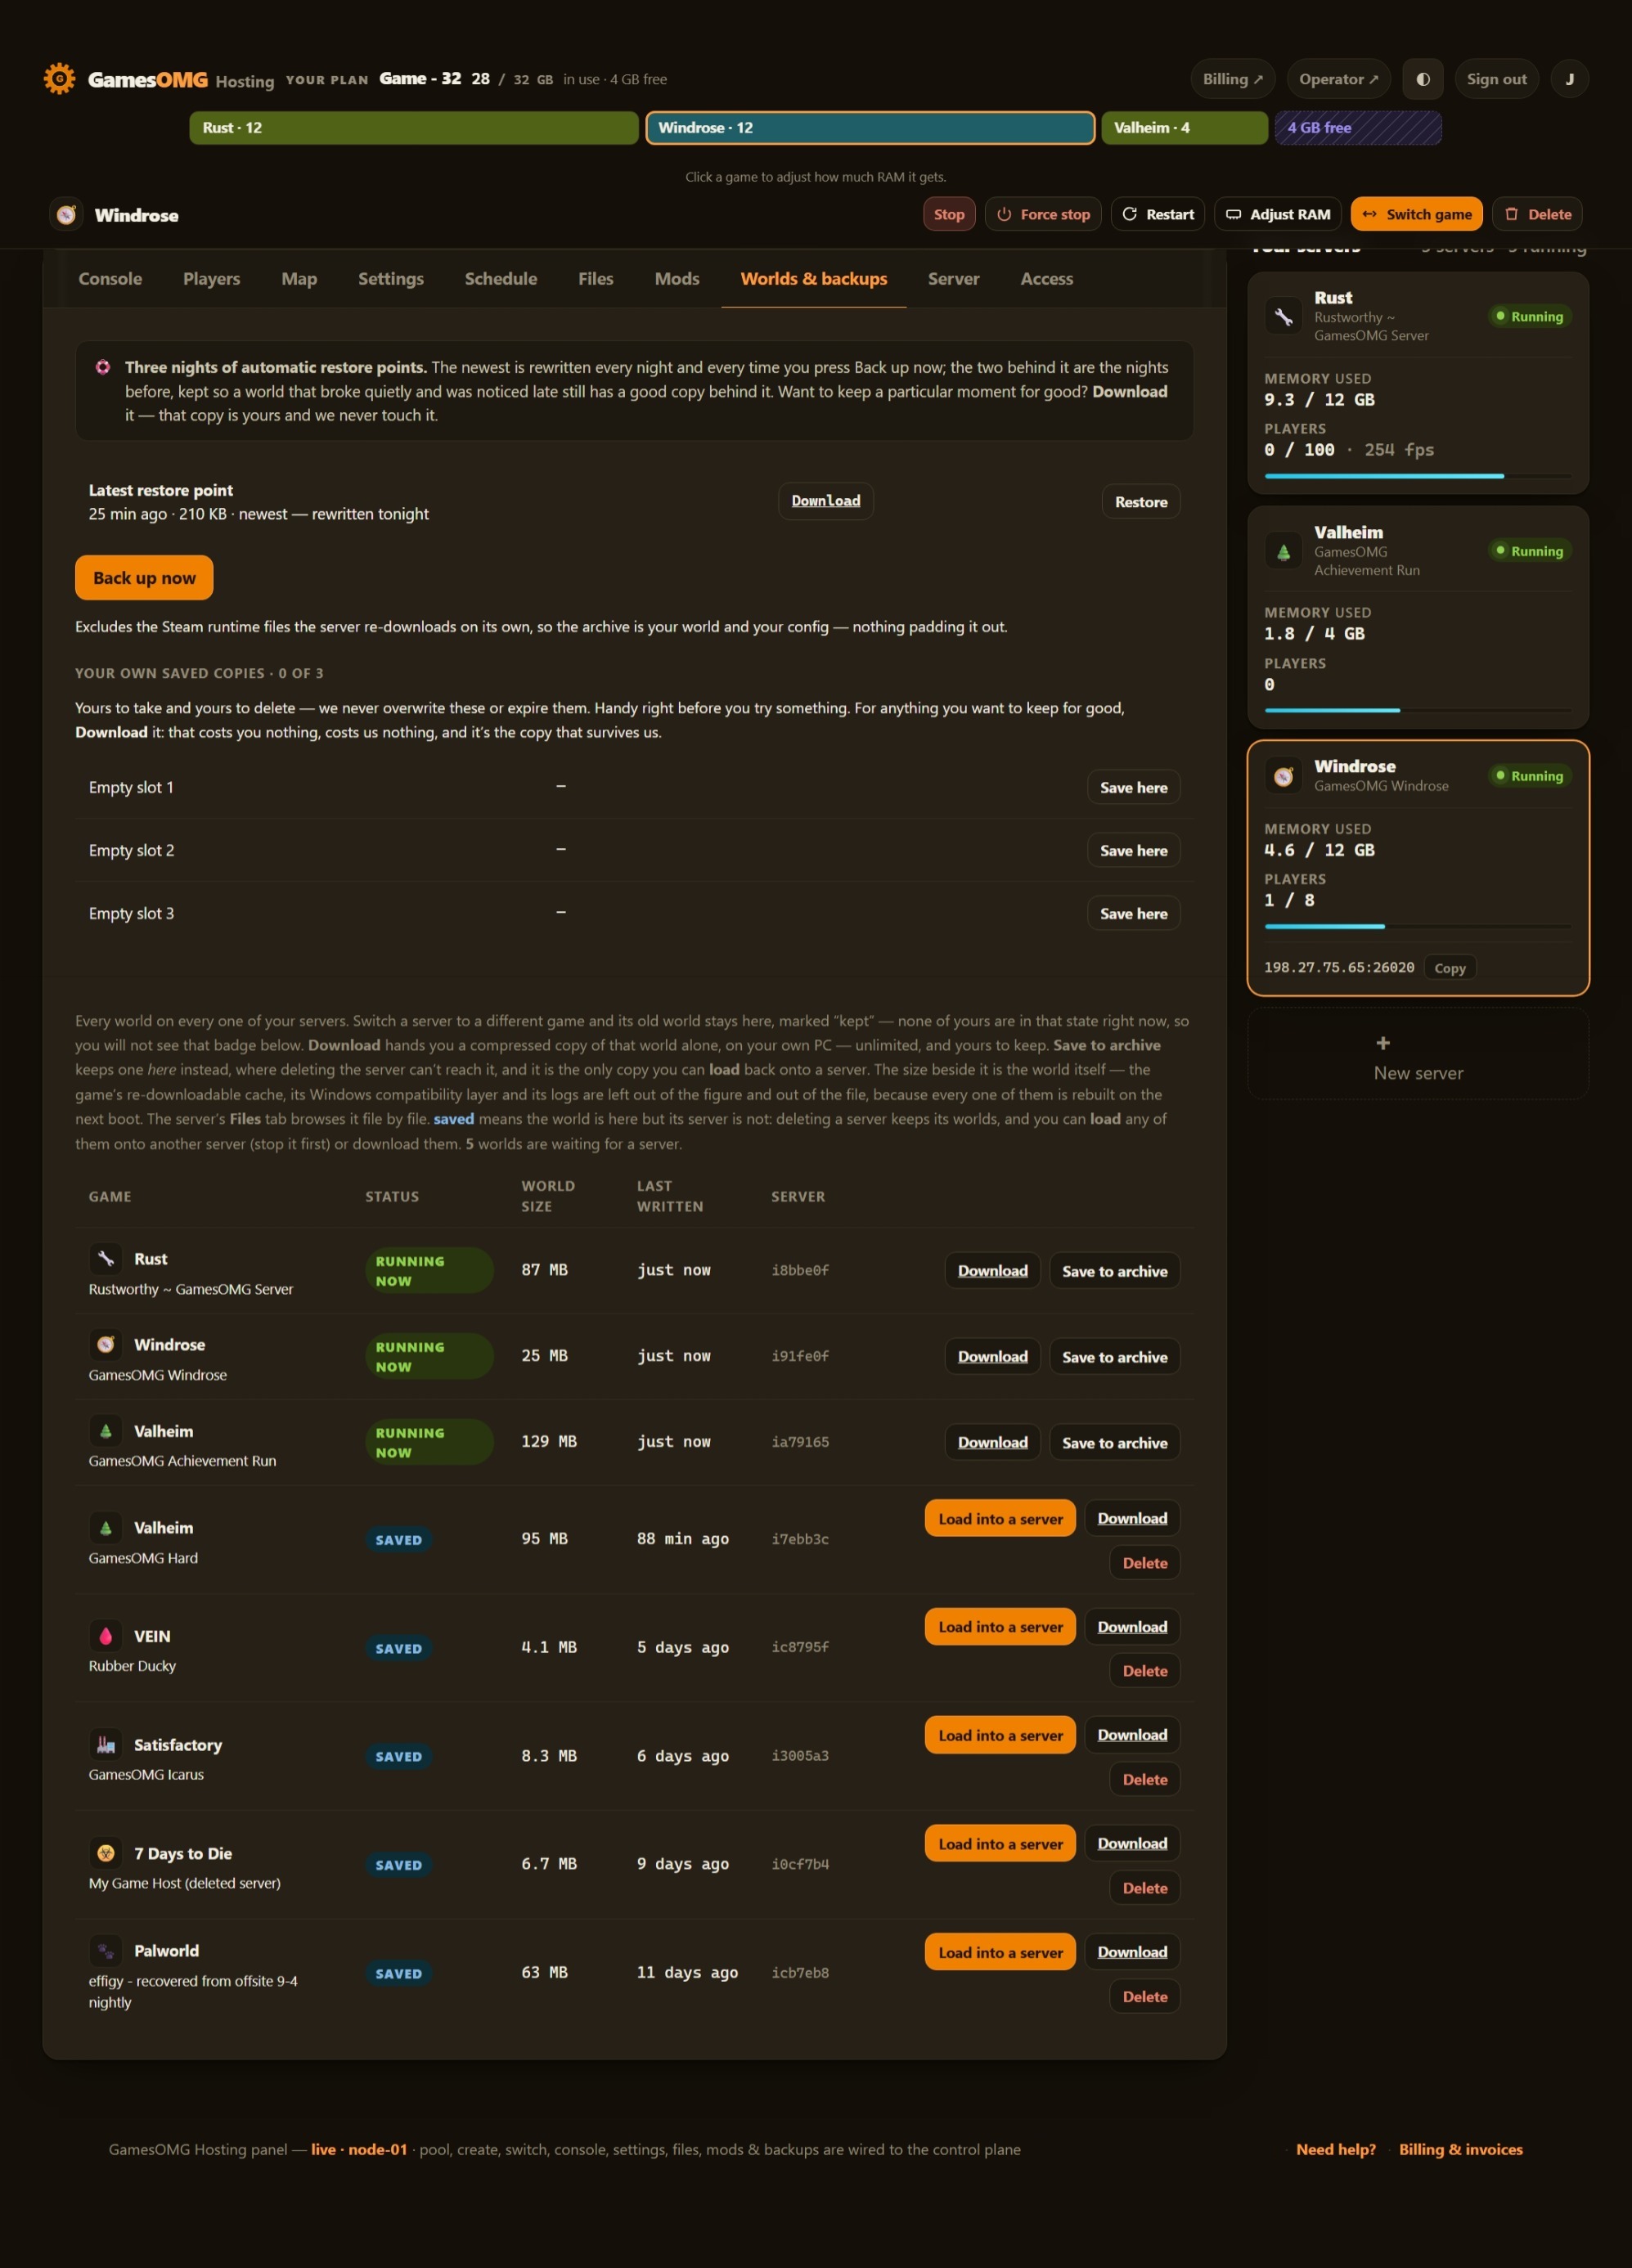Click the Rust icon in worlds table

point(105,1258)
